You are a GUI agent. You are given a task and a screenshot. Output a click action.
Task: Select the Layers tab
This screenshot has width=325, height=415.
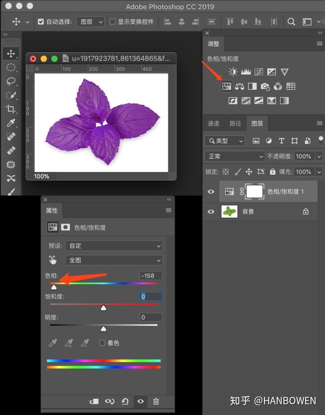click(257, 123)
